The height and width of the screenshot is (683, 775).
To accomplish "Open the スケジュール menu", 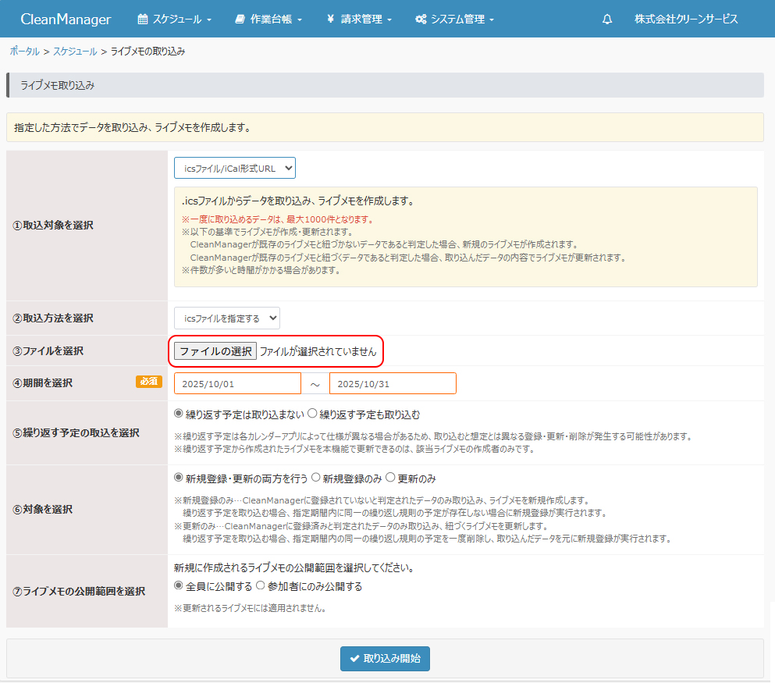I will point(174,19).
